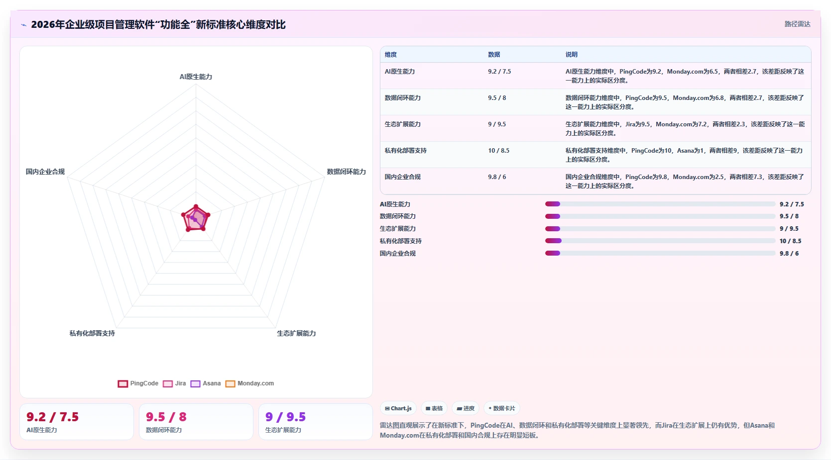
Task: Click the 生态扩展能力 progress bar
Action: [x=660, y=229]
